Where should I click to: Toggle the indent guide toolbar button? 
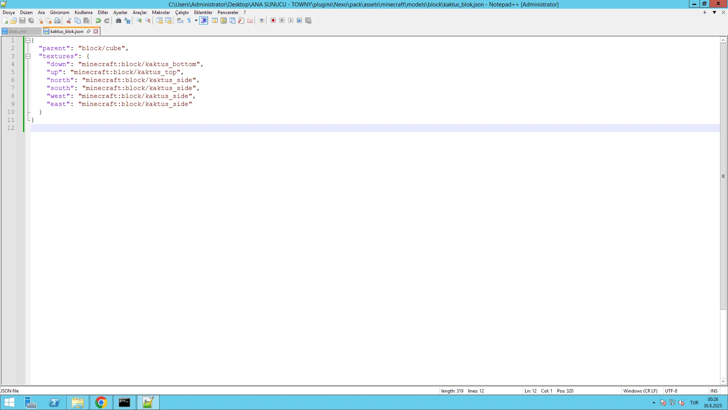coord(204,20)
